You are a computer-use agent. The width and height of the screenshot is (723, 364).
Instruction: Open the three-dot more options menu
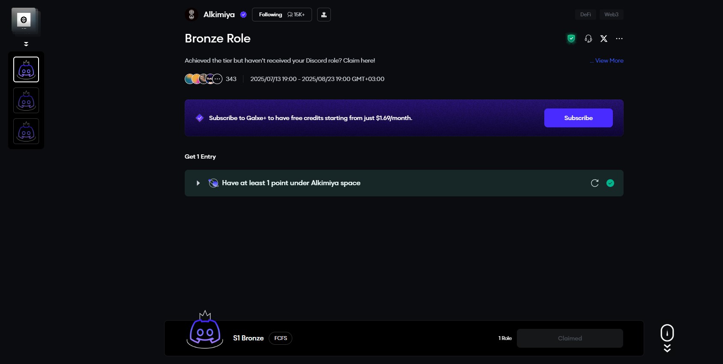tap(619, 39)
